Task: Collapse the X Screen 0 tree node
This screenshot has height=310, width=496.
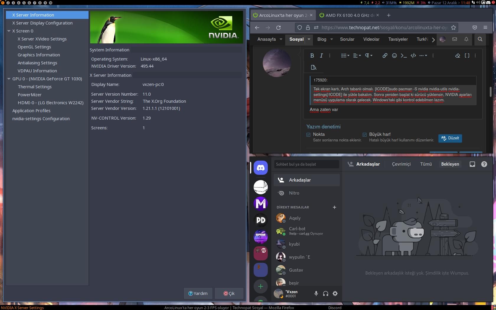Action: (x=9, y=31)
